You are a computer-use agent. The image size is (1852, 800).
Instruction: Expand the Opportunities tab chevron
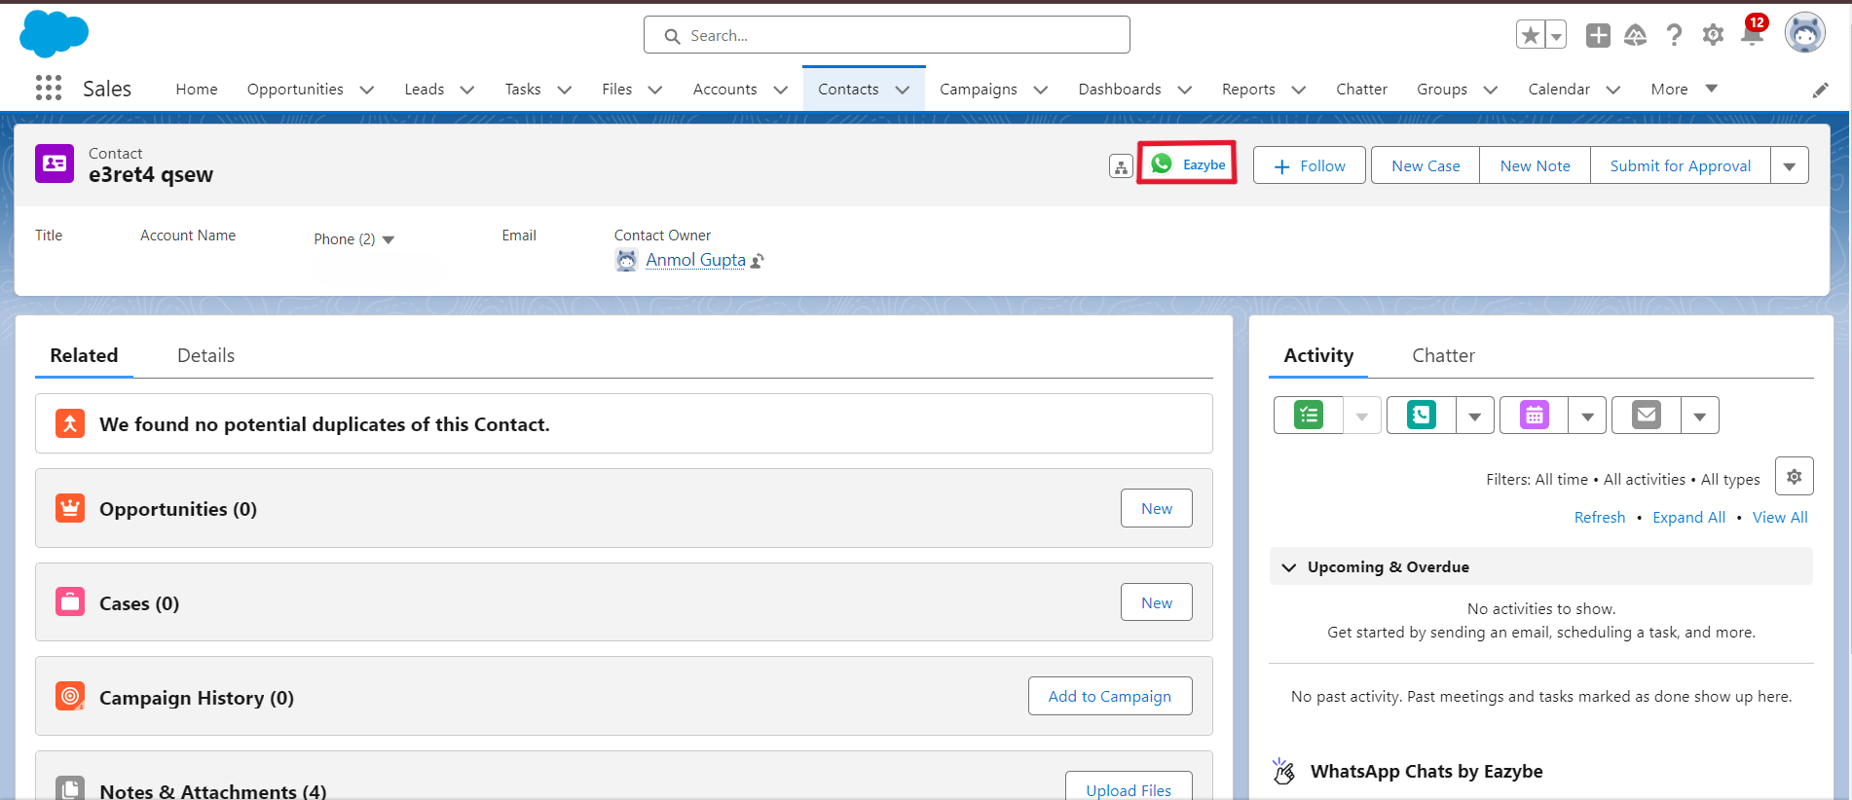point(367,90)
